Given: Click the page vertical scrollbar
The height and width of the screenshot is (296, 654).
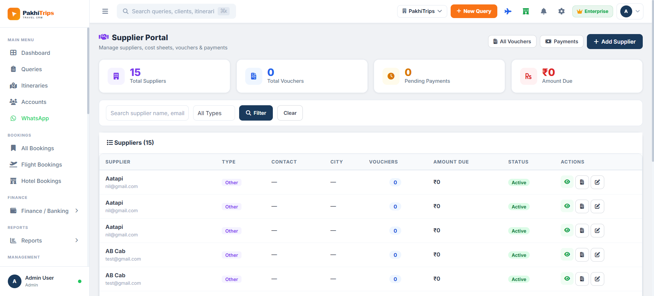Looking at the screenshot, I should point(653,82).
